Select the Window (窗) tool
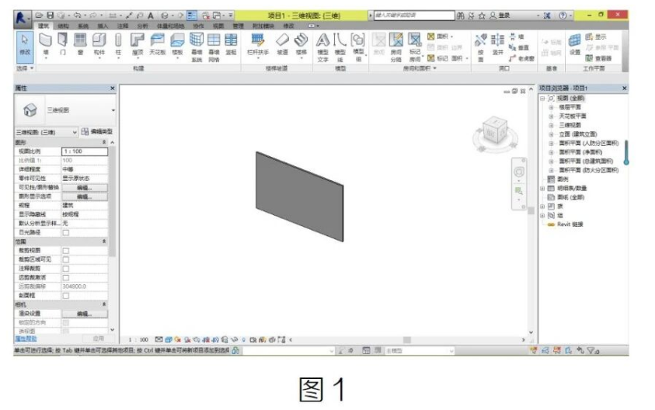655x410 pixels. 80,44
